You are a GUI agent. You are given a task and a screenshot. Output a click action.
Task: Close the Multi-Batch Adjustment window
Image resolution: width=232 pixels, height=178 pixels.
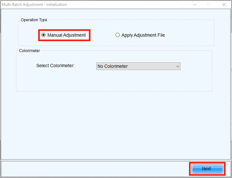[224, 5]
